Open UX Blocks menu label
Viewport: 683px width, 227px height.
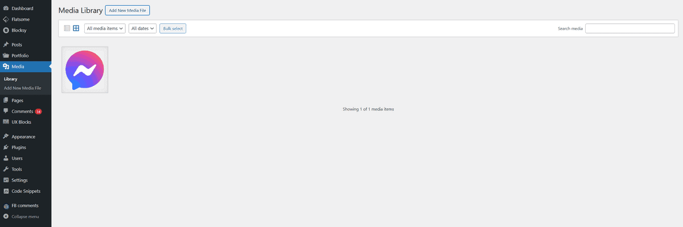pyautogui.click(x=21, y=122)
